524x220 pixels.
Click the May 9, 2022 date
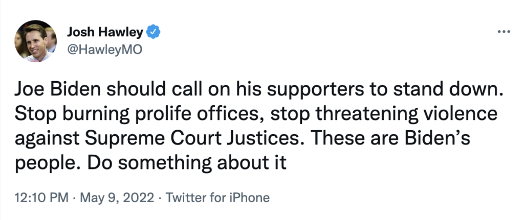pyautogui.click(x=110, y=197)
